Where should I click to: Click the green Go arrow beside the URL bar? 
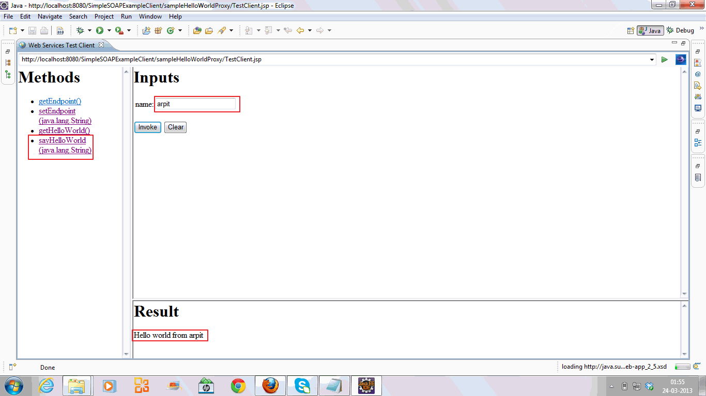click(x=665, y=59)
